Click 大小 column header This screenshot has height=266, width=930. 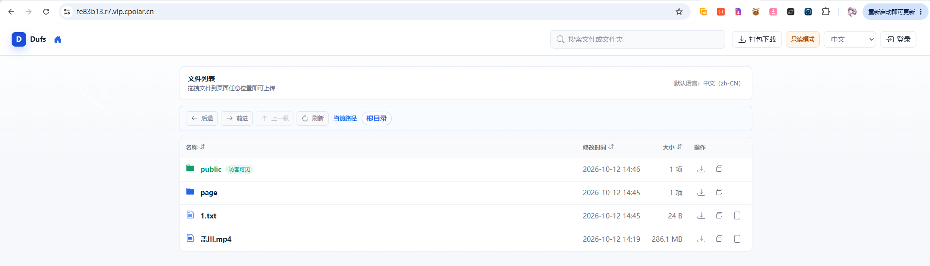(x=669, y=147)
